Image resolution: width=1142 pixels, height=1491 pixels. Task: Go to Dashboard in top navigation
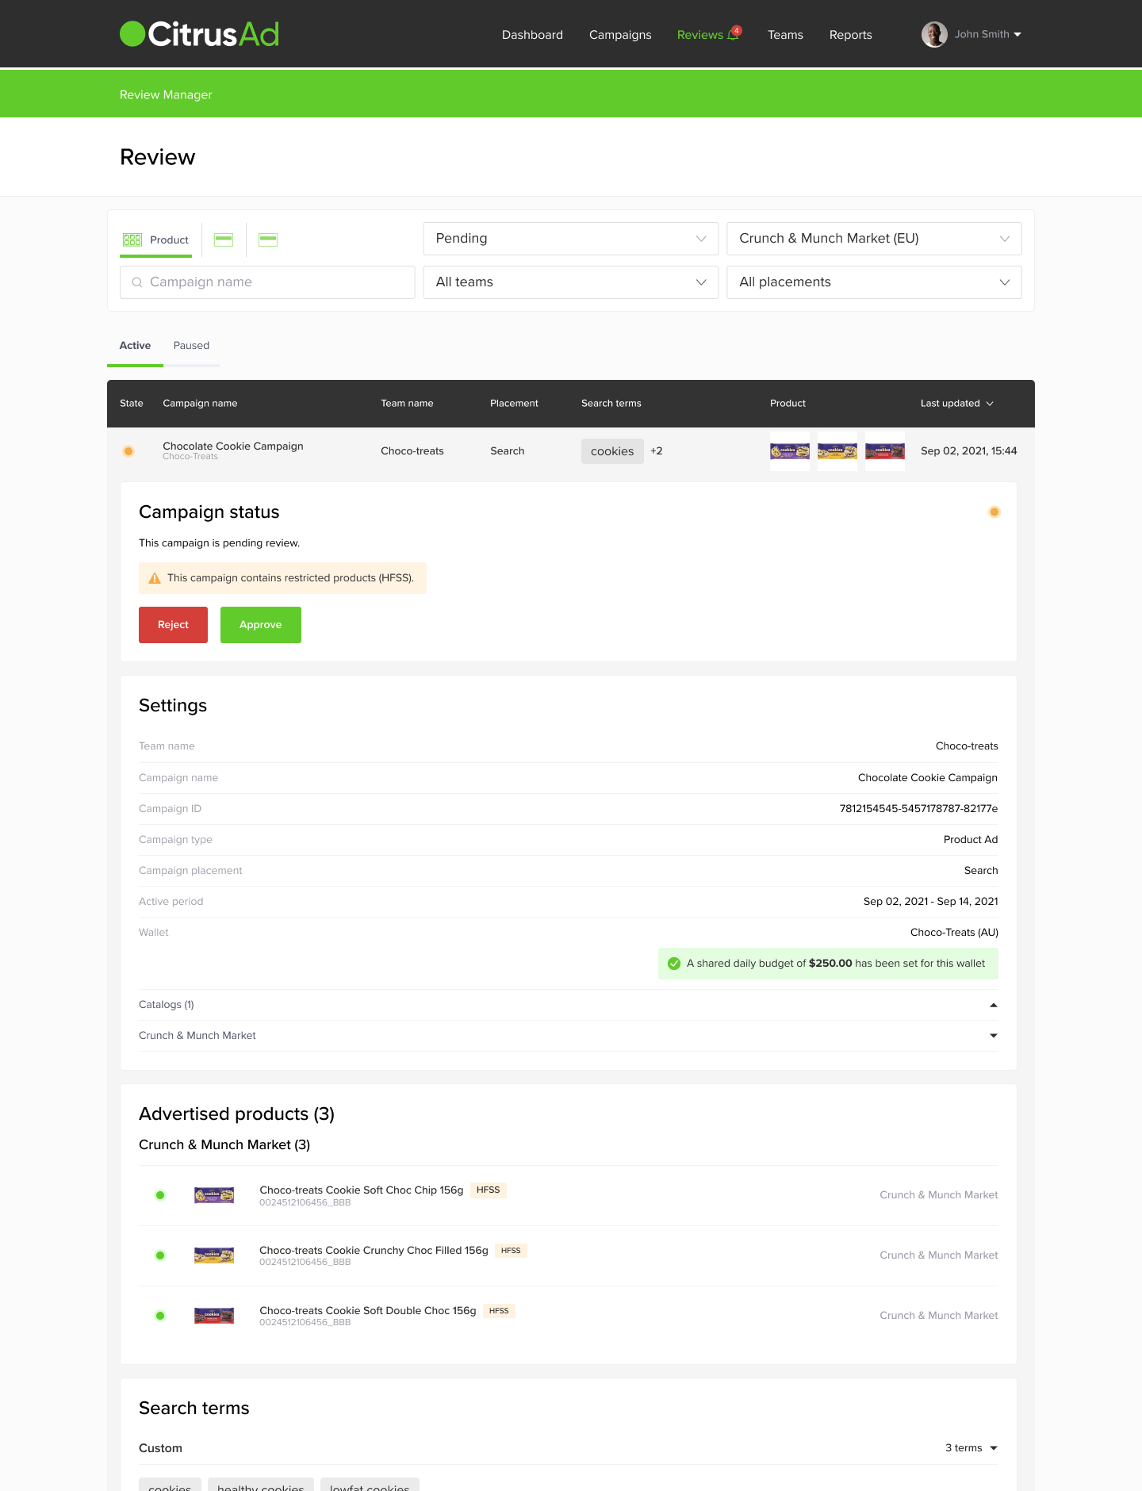(x=532, y=35)
